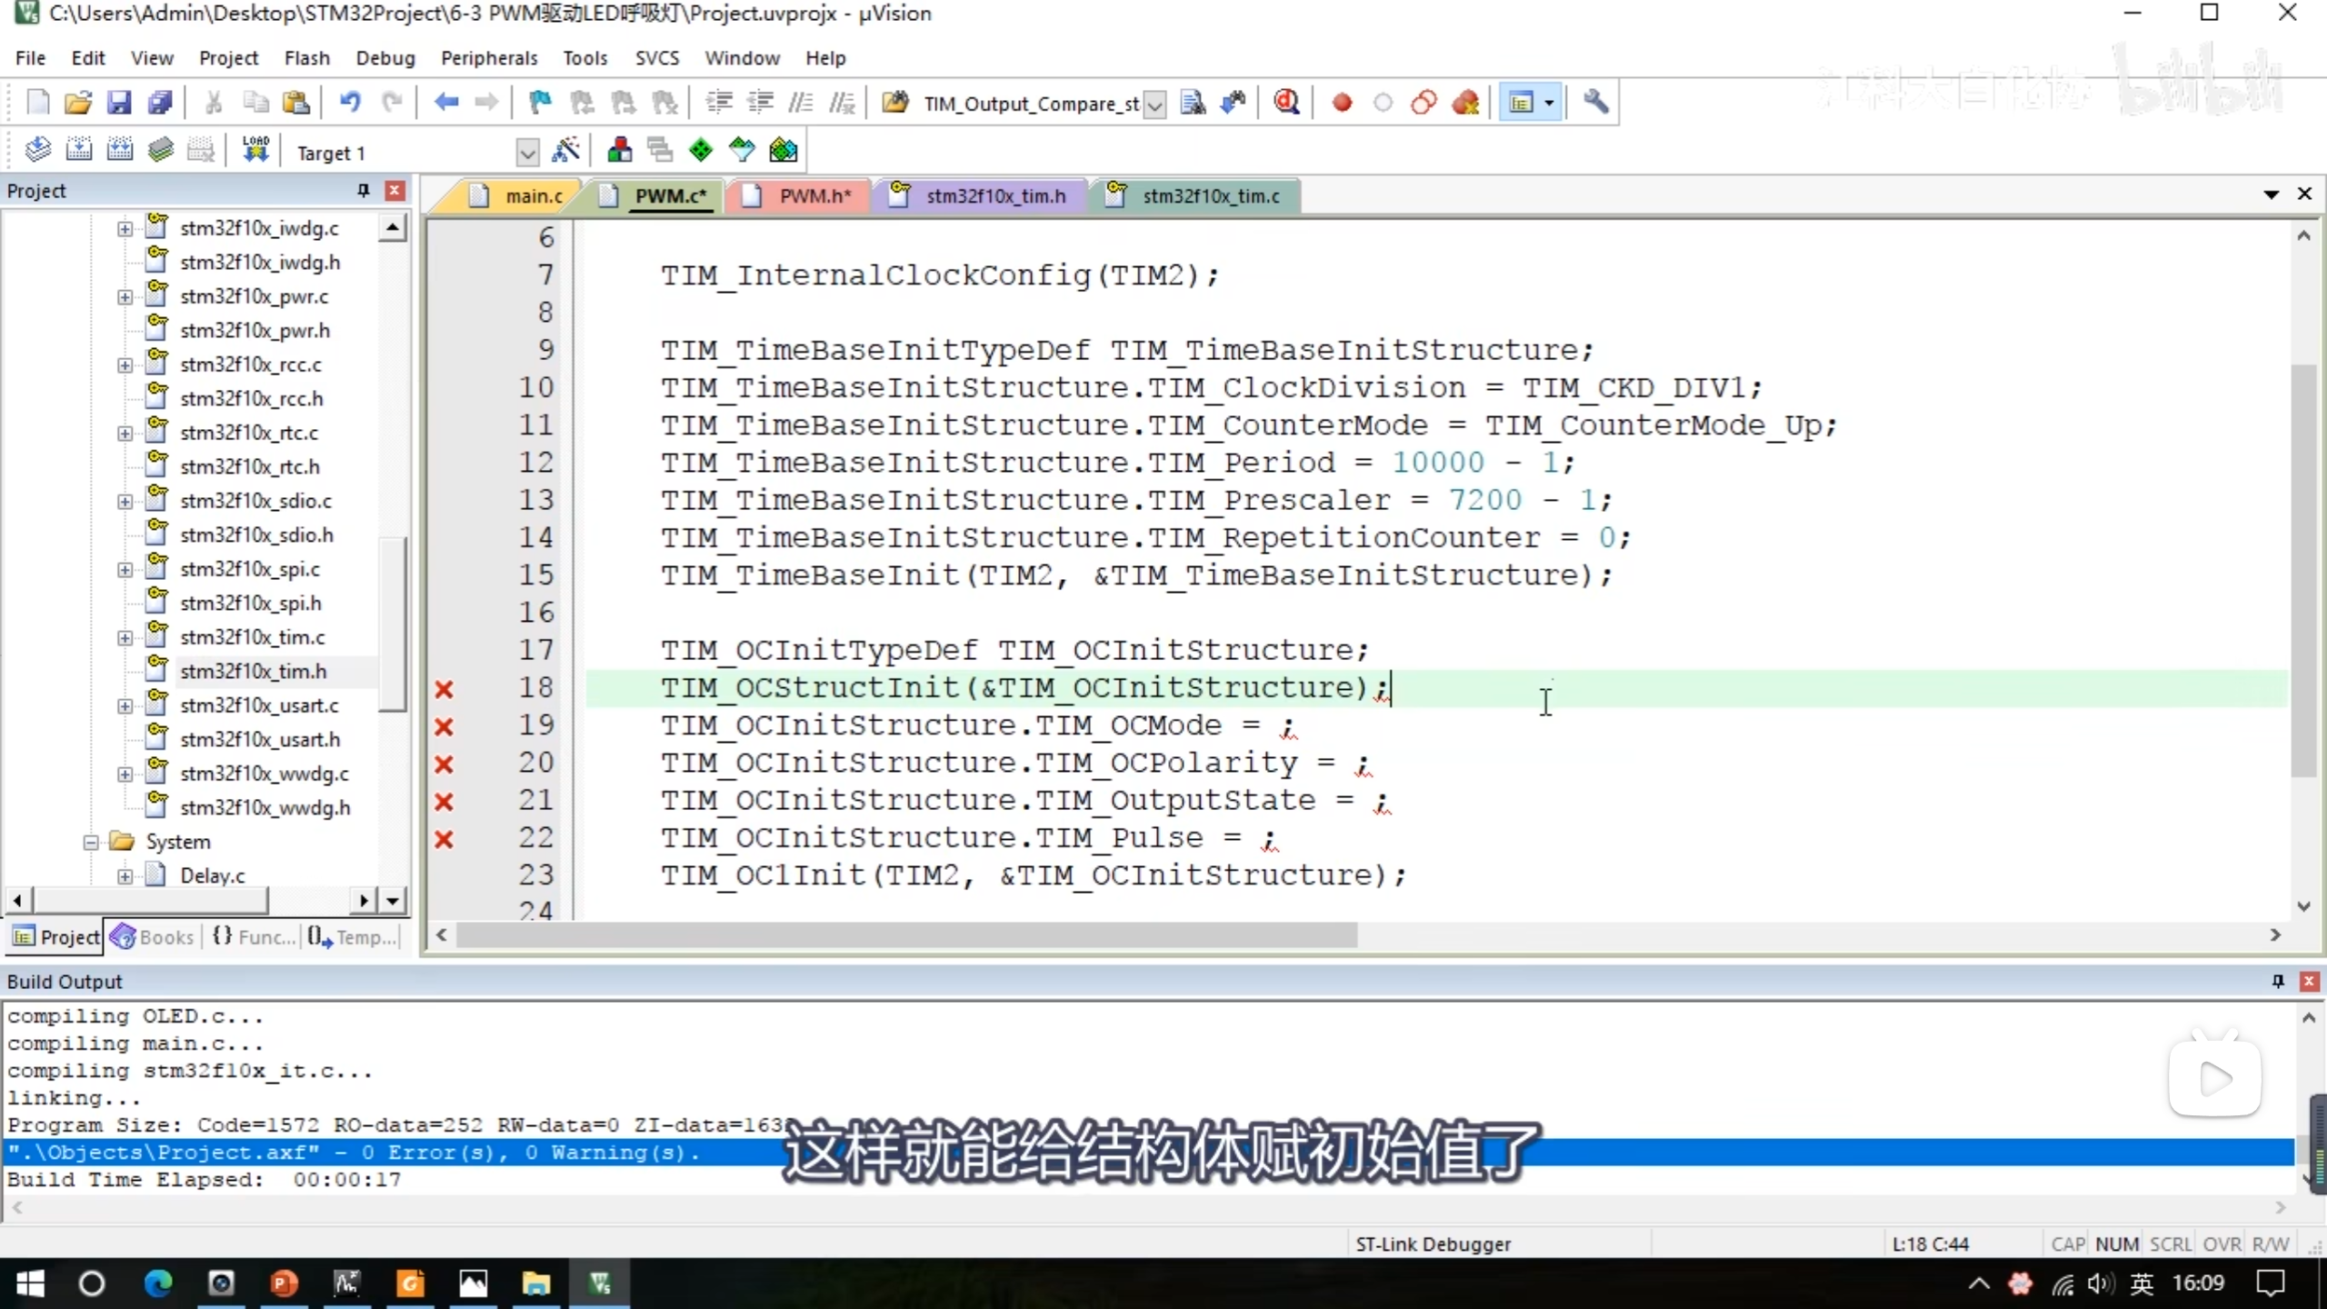Click the Rebuild all target files icon
Image resolution: width=2327 pixels, height=1309 pixels.
120,150
